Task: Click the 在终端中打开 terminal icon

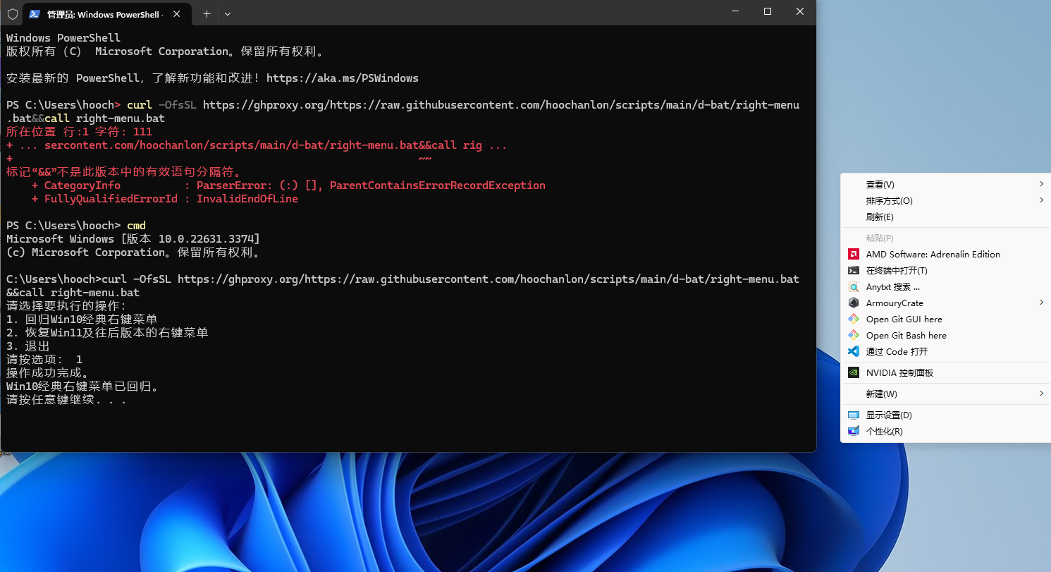Action: coord(854,270)
